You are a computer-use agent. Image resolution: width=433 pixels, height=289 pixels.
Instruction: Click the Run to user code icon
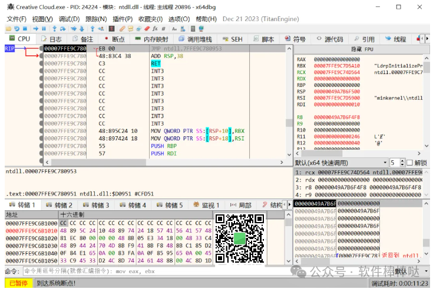tap(101, 29)
